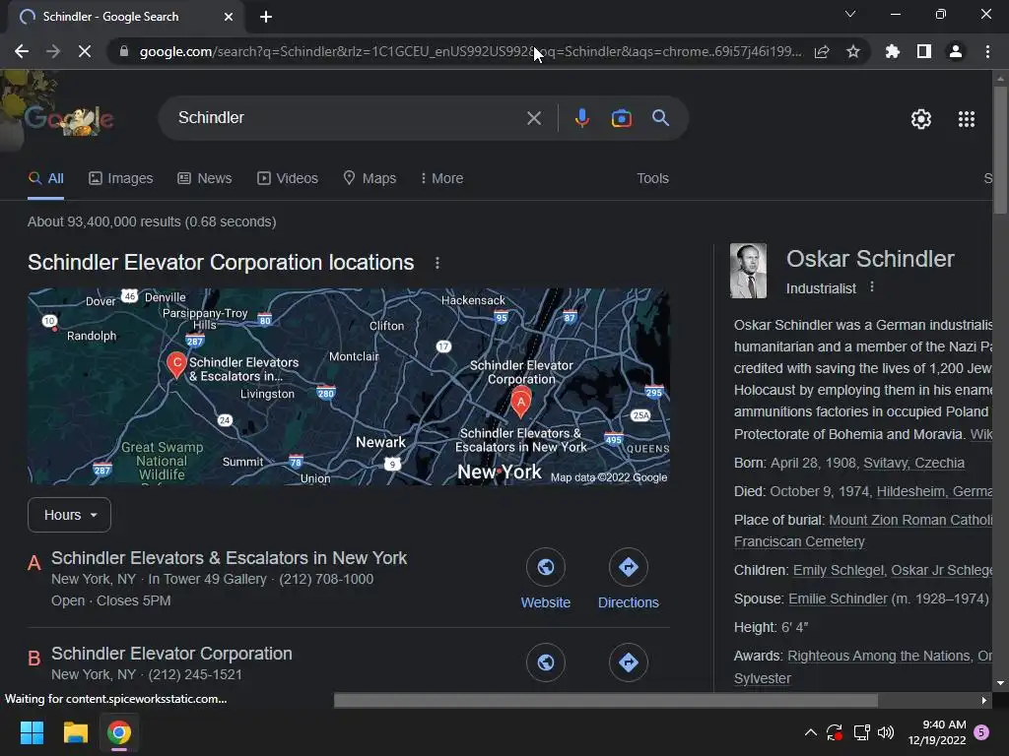Open the Emilie Schindler spouse link
1009x756 pixels.
pyautogui.click(x=838, y=599)
